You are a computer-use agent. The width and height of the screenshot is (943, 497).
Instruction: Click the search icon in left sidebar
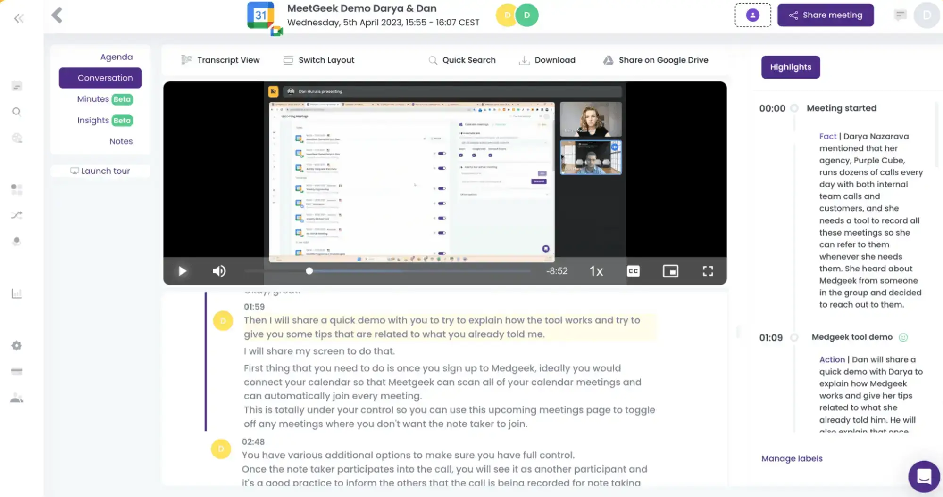click(x=17, y=112)
